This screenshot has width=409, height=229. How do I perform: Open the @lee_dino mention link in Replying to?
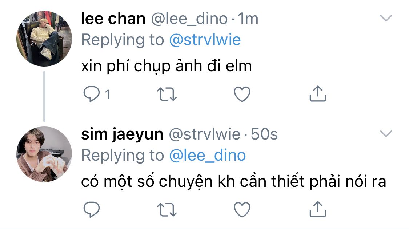point(207,156)
